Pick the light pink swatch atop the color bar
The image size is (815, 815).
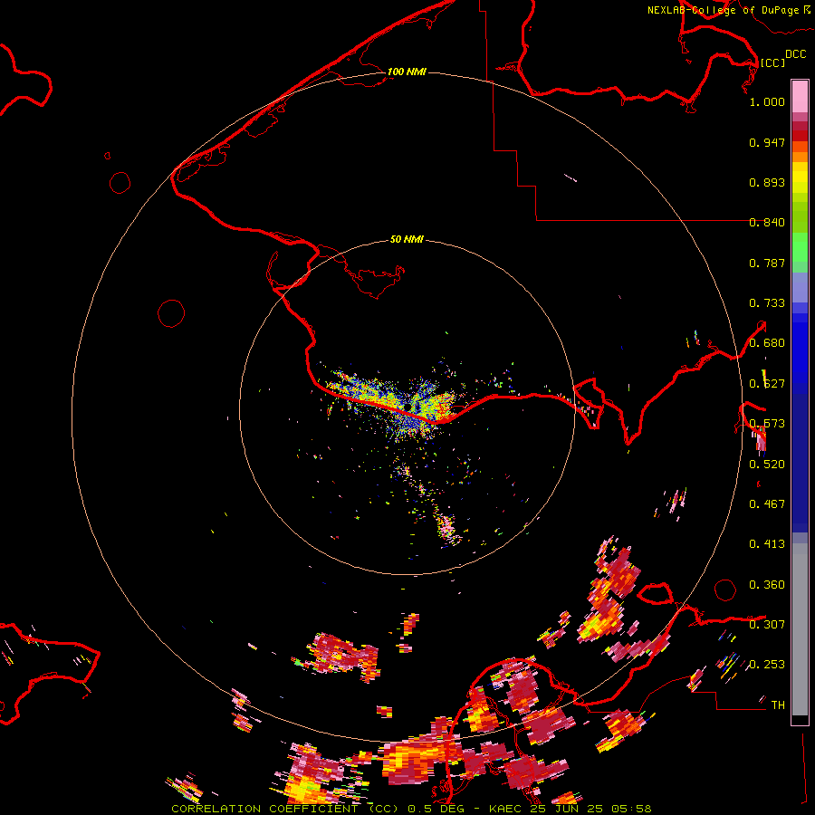[800, 96]
